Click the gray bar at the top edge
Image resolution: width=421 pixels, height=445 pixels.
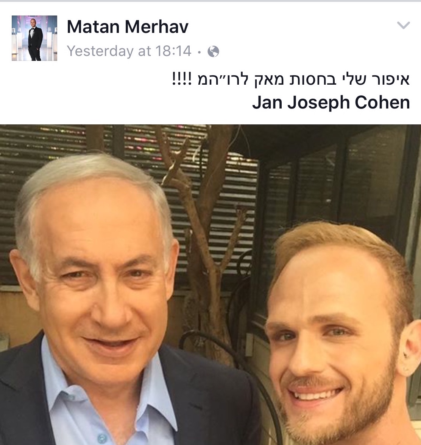tap(210, 1)
